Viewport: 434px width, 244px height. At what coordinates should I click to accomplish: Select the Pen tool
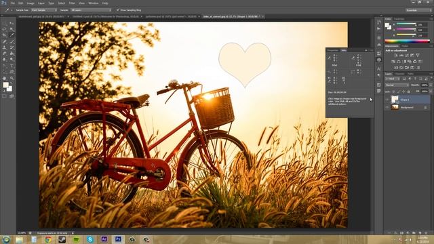(5, 66)
